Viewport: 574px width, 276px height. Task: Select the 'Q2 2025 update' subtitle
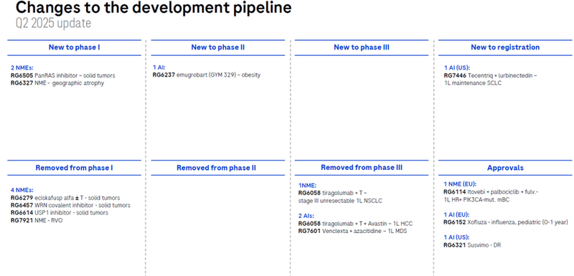tap(53, 24)
